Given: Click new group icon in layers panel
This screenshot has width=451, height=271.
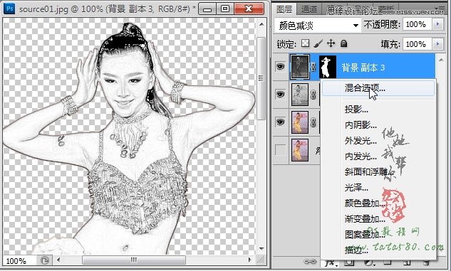Looking at the screenshot, I should [x=388, y=262].
